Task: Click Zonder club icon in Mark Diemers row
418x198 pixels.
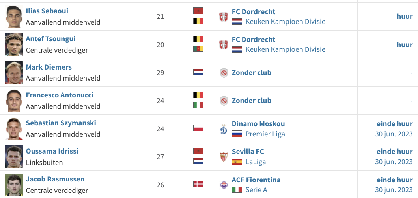Action: coord(224,73)
